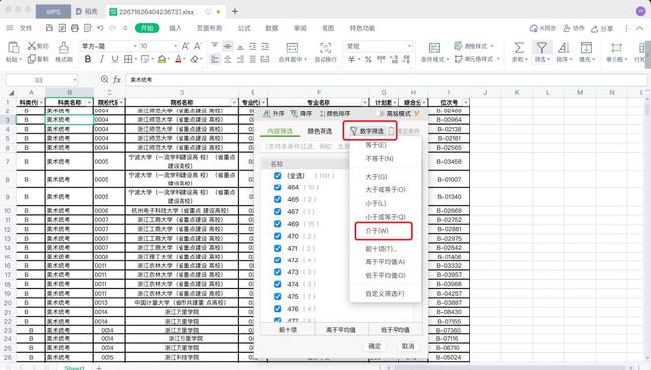The width and height of the screenshot is (651, 370).
Task: Uncheck the 465 filter checkbox
Action: [x=278, y=199]
